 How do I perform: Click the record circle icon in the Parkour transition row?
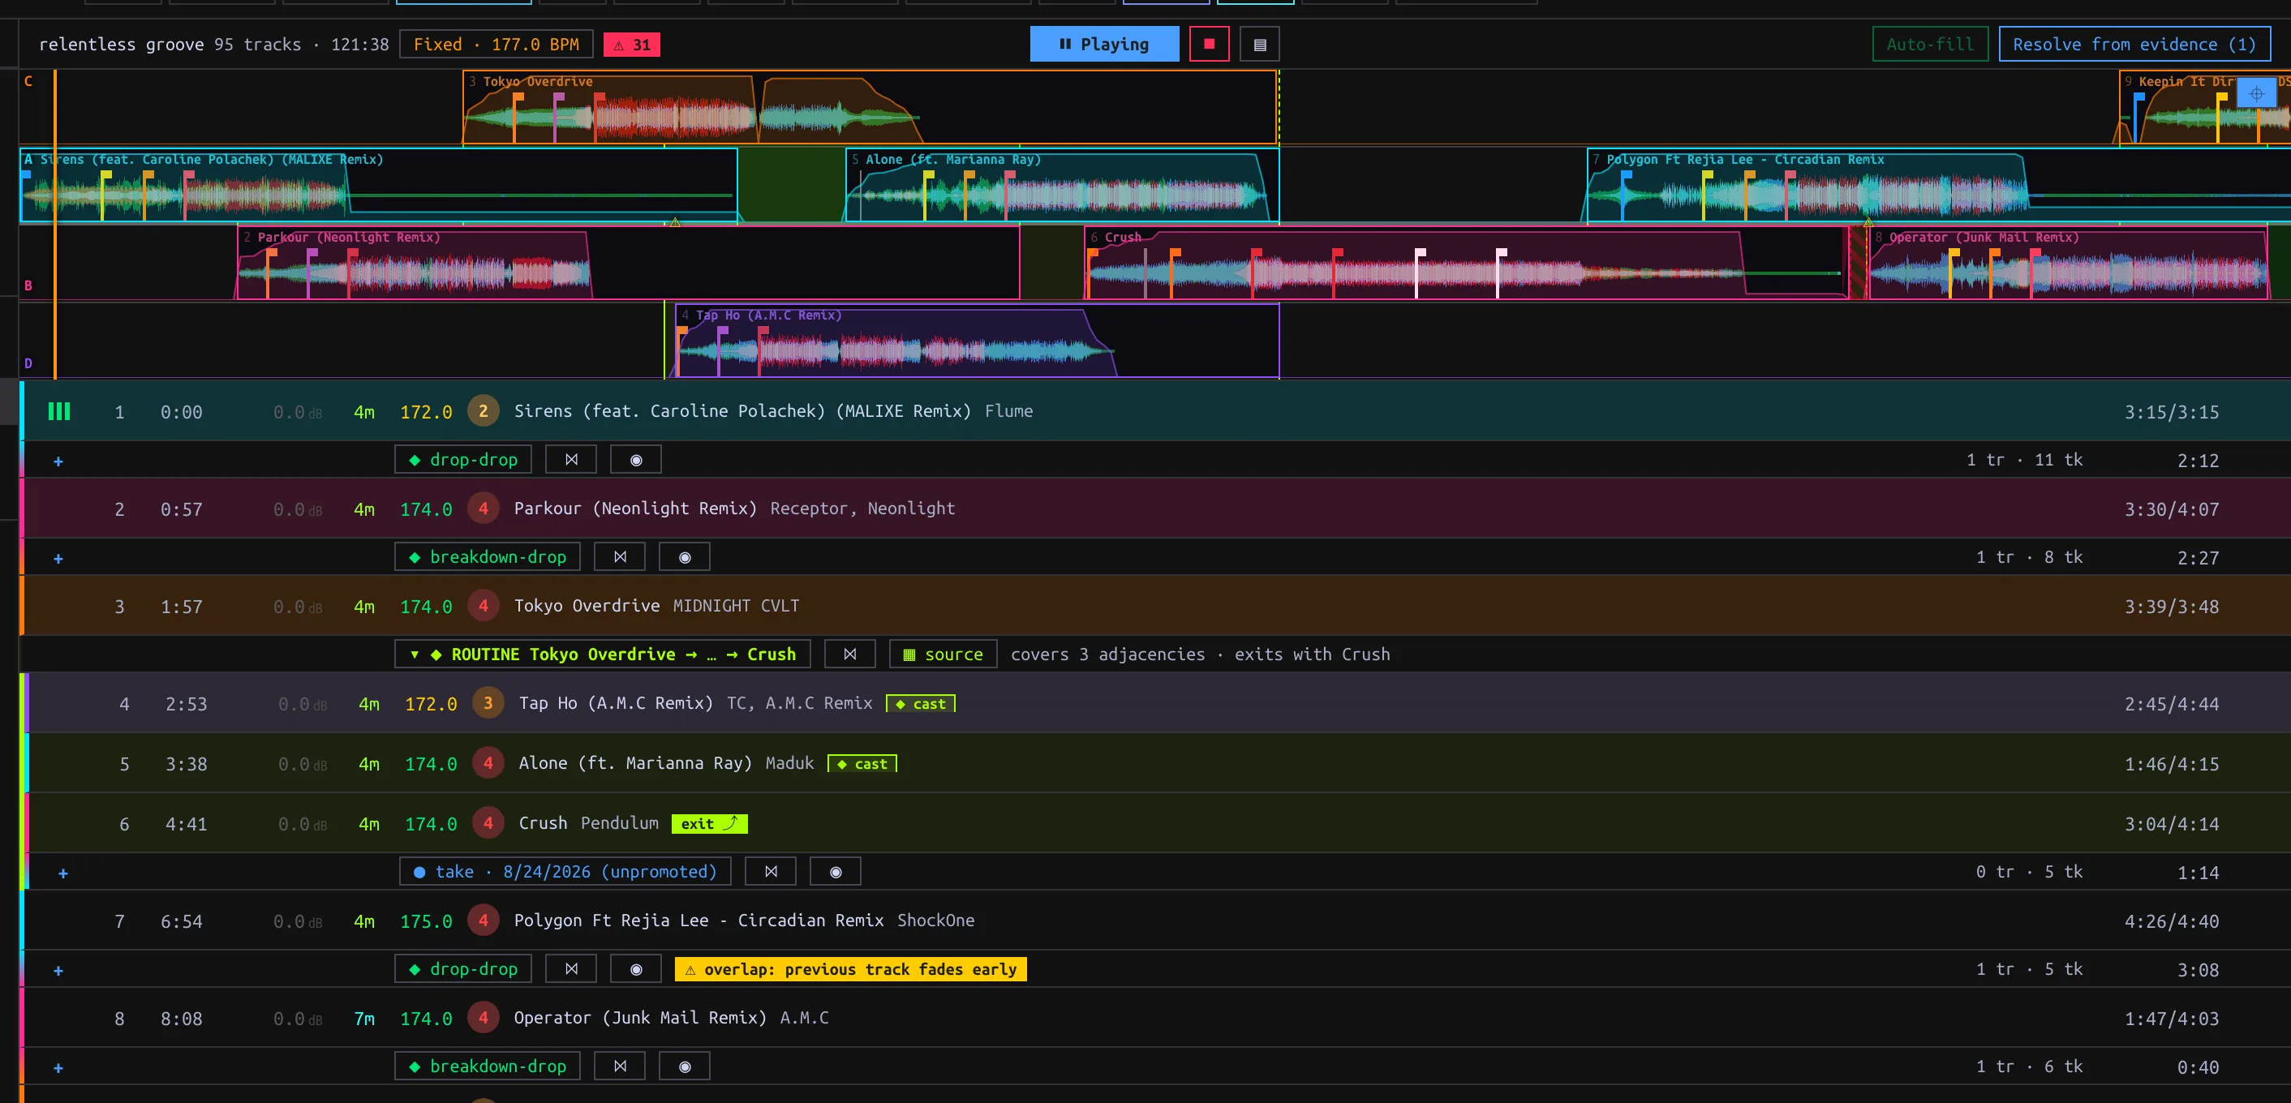[684, 556]
